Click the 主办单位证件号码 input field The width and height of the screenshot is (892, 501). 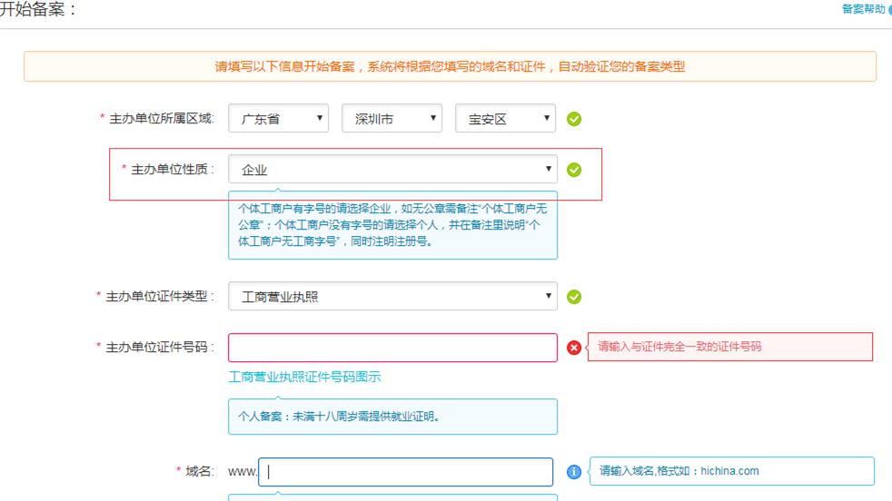coord(392,348)
